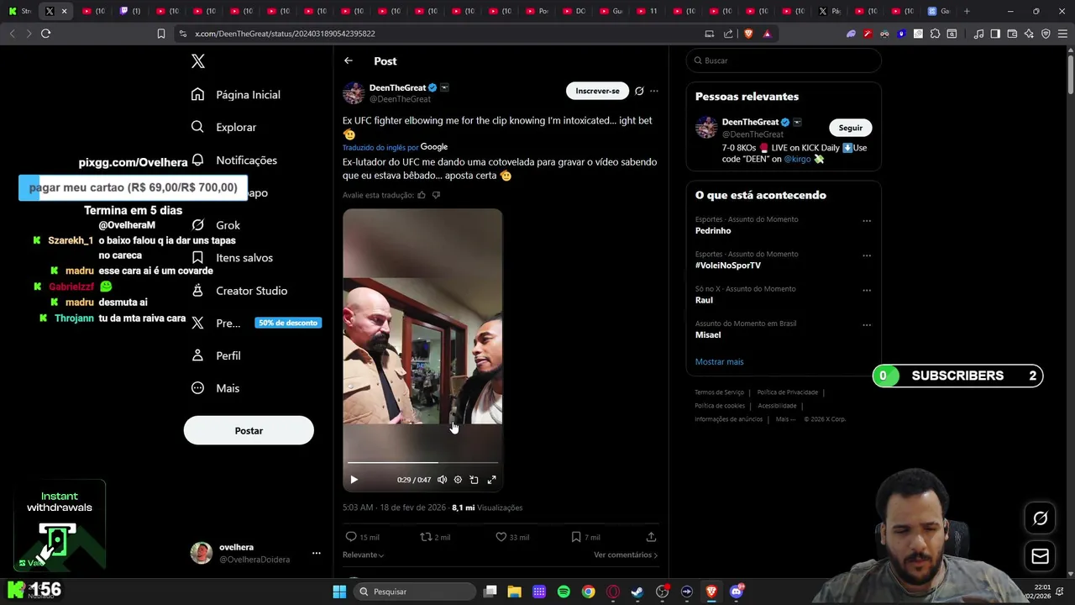The height and width of the screenshot is (605, 1075).
Task: Open the post's three-dot options menu
Action: coord(654,91)
